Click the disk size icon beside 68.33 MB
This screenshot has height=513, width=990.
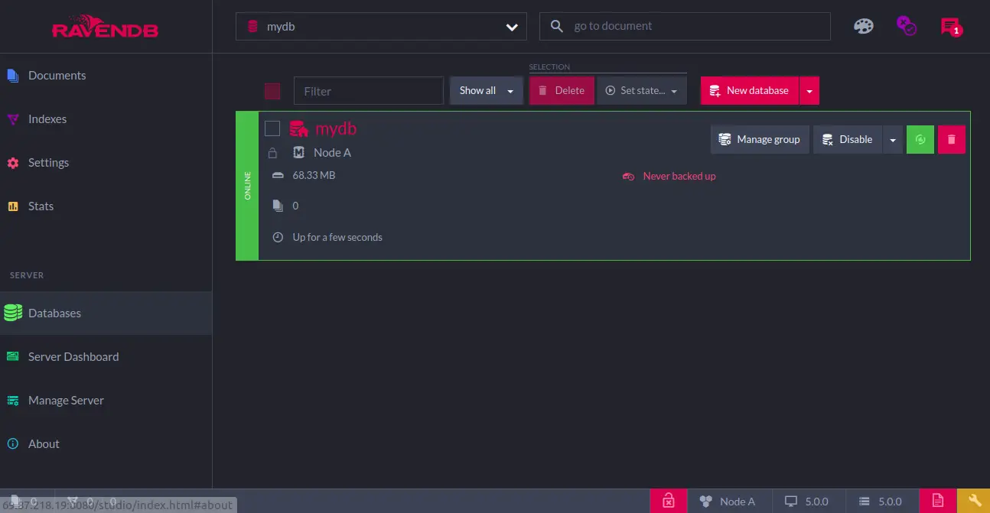[278, 176]
